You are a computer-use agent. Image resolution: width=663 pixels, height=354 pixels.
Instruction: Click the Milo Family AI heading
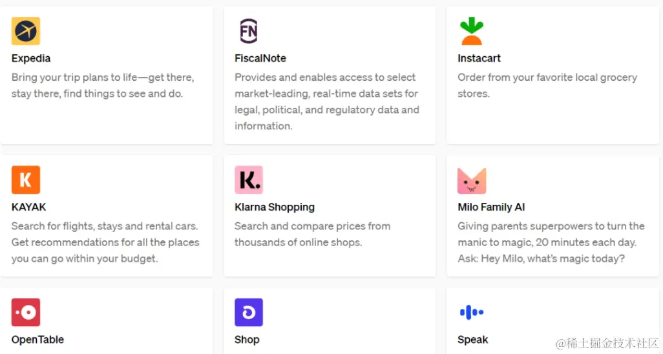click(x=491, y=207)
